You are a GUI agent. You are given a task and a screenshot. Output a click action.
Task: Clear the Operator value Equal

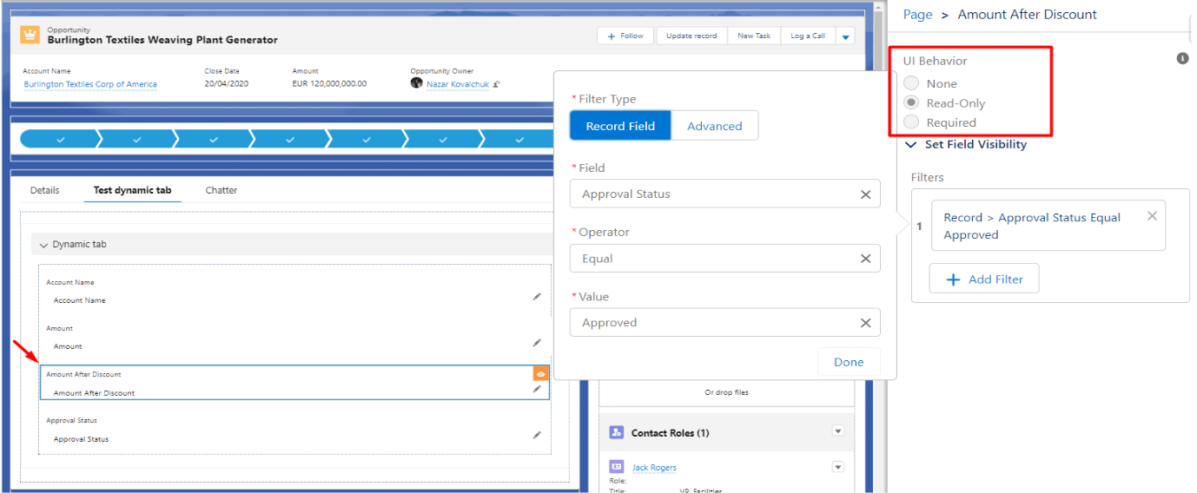pos(865,259)
